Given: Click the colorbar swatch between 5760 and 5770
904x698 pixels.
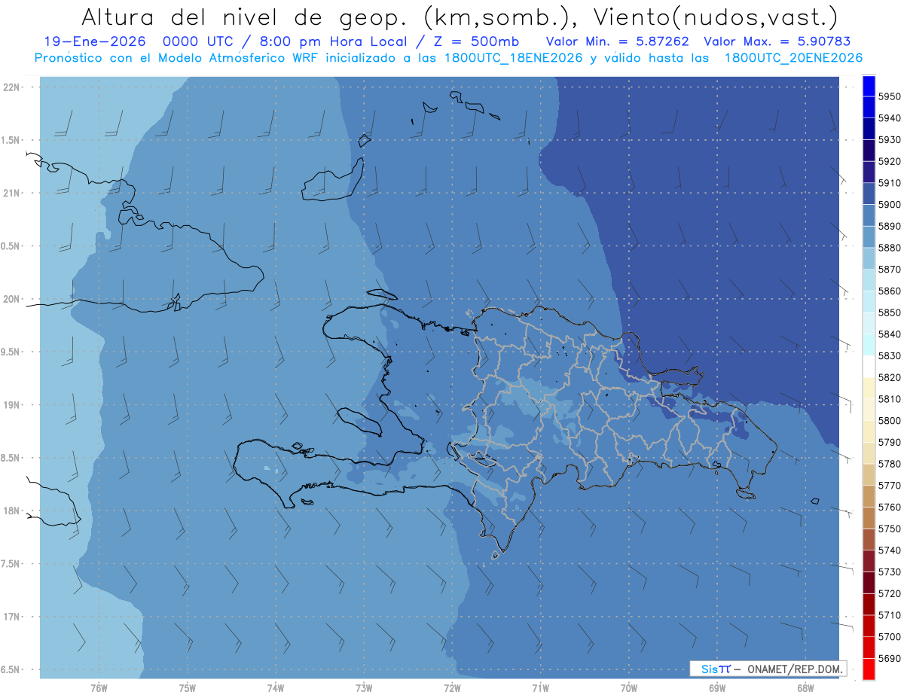Looking at the screenshot, I should click(x=868, y=496).
